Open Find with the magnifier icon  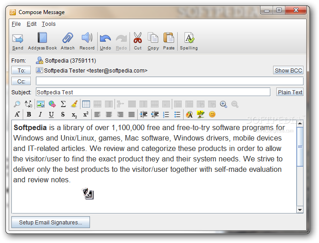(x=17, y=104)
